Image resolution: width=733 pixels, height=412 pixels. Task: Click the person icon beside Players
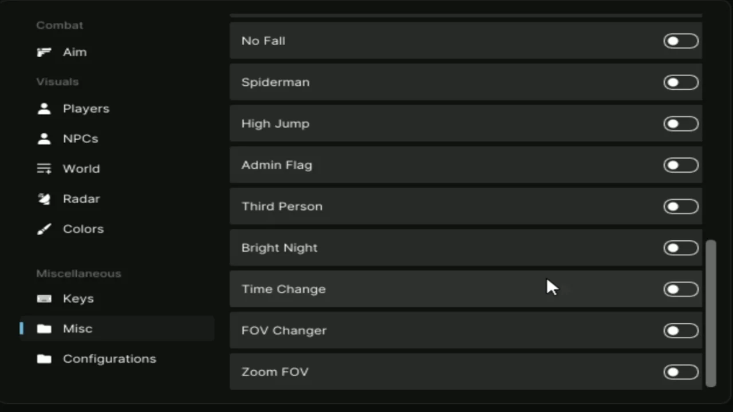[x=44, y=109]
